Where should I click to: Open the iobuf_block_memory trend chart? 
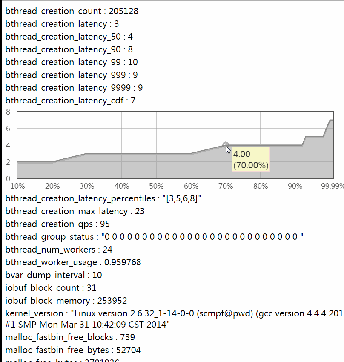pyautogui.click(x=66, y=301)
